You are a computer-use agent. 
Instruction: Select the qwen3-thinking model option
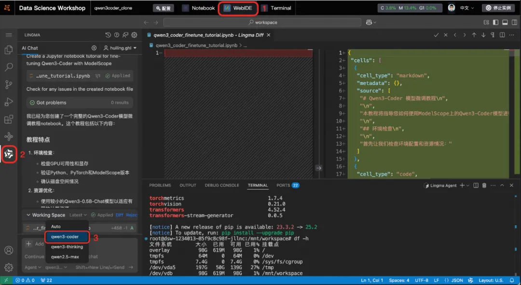[x=67, y=247]
